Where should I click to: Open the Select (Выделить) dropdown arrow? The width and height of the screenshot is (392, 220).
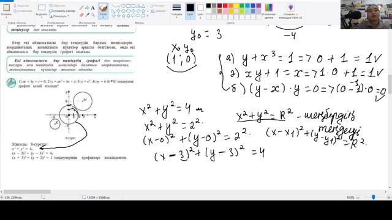[42, 17]
